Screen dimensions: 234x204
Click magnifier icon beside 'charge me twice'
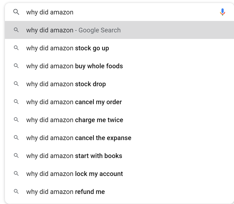(16, 119)
